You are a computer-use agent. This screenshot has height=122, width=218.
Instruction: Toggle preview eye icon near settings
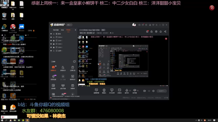click(x=149, y=91)
